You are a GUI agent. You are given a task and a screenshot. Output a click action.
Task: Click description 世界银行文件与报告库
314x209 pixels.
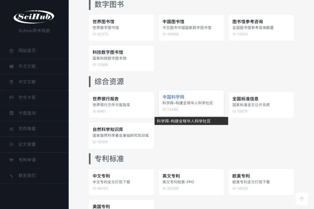[x=111, y=105]
